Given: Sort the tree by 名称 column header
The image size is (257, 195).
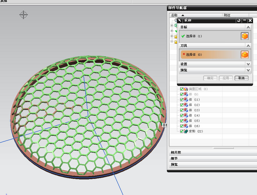Looking at the screenshot, I should coord(196,15).
